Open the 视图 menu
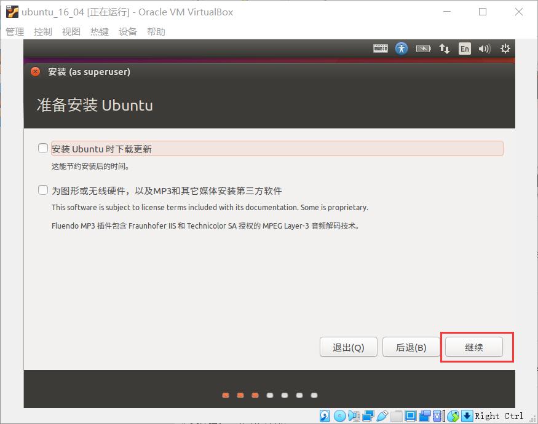The image size is (538, 424). [71, 31]
